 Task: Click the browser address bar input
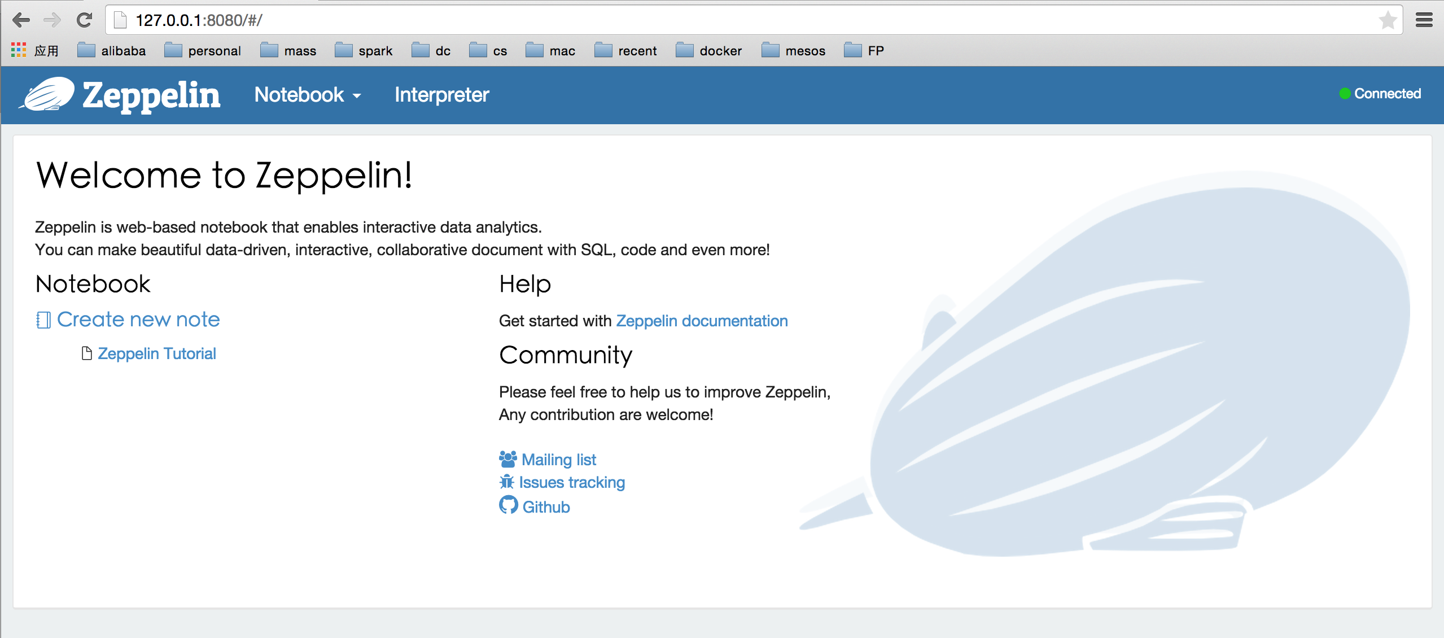(722, 20)
